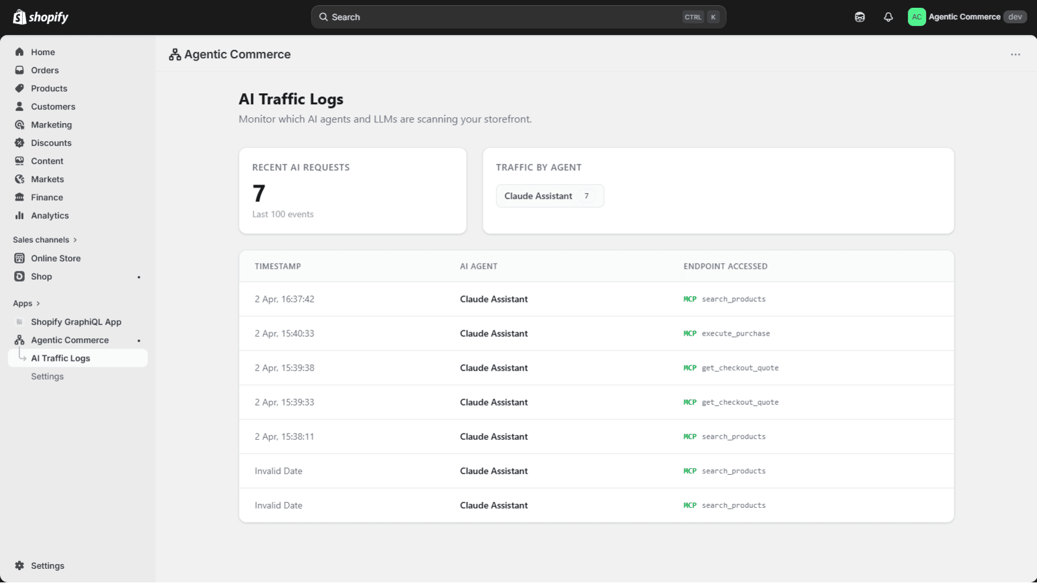Click the Shopify logo in top bar

(40, 17)
